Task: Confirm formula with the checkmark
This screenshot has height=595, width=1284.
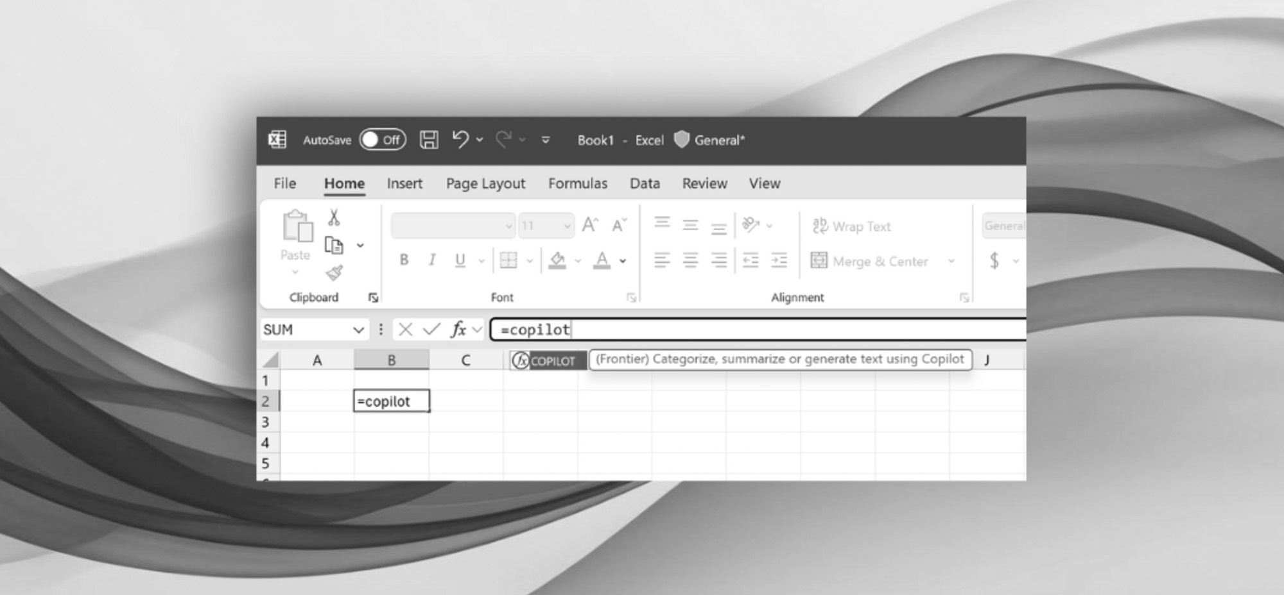Action: [x=431, y=330]
